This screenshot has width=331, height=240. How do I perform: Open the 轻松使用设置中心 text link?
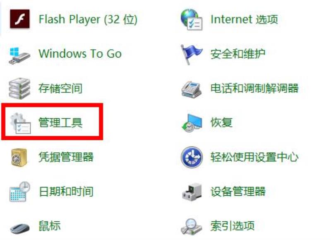(254, 157)
